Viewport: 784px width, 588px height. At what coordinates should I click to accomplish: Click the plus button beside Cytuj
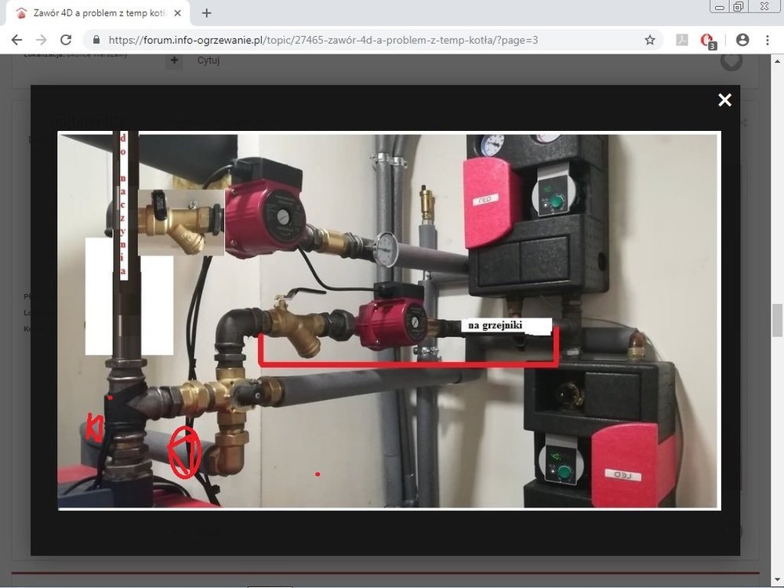pyautogui.click(x=174, y=60)
